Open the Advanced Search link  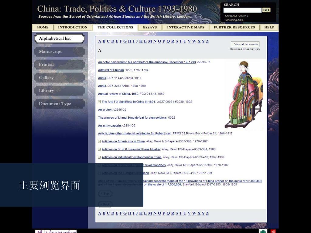[x=236, y=16]
